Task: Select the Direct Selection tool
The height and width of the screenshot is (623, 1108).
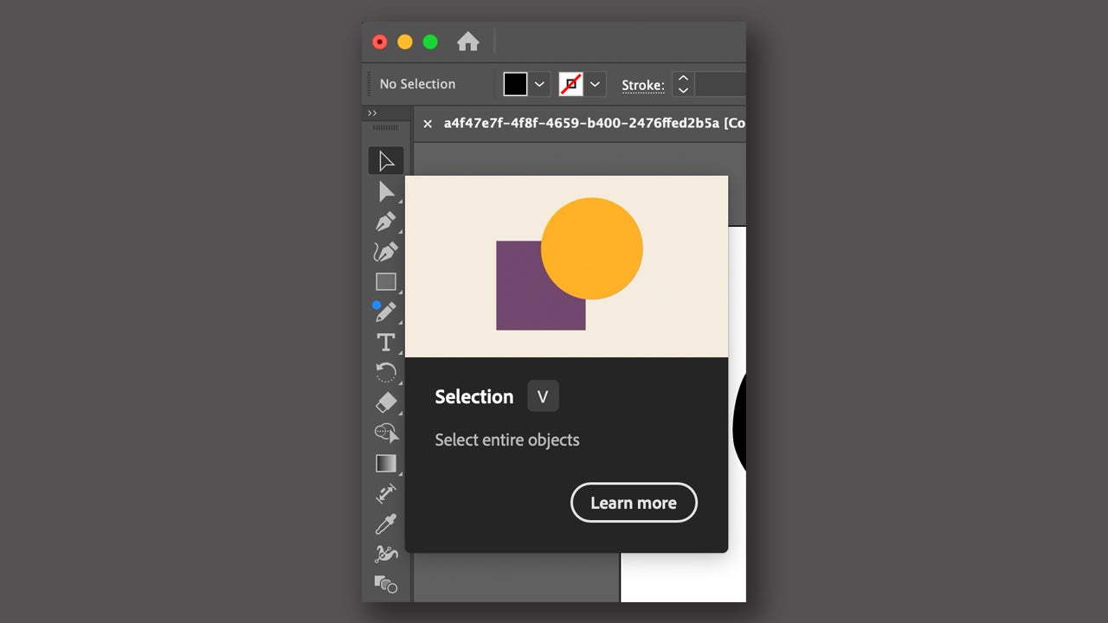Action: tap(386, 191)
